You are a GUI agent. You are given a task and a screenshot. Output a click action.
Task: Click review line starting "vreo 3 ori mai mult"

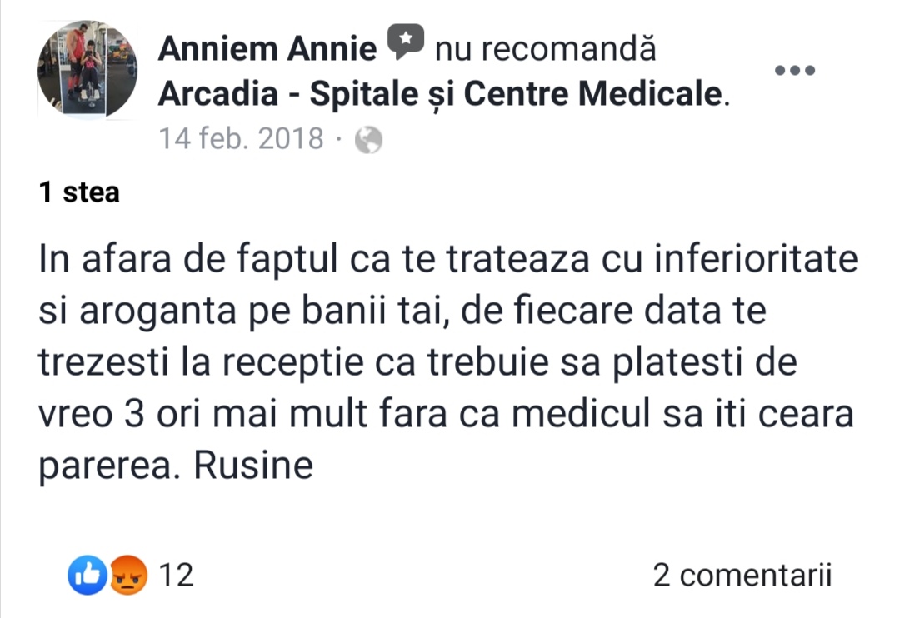pyautogui.click(x=446, y=414)
